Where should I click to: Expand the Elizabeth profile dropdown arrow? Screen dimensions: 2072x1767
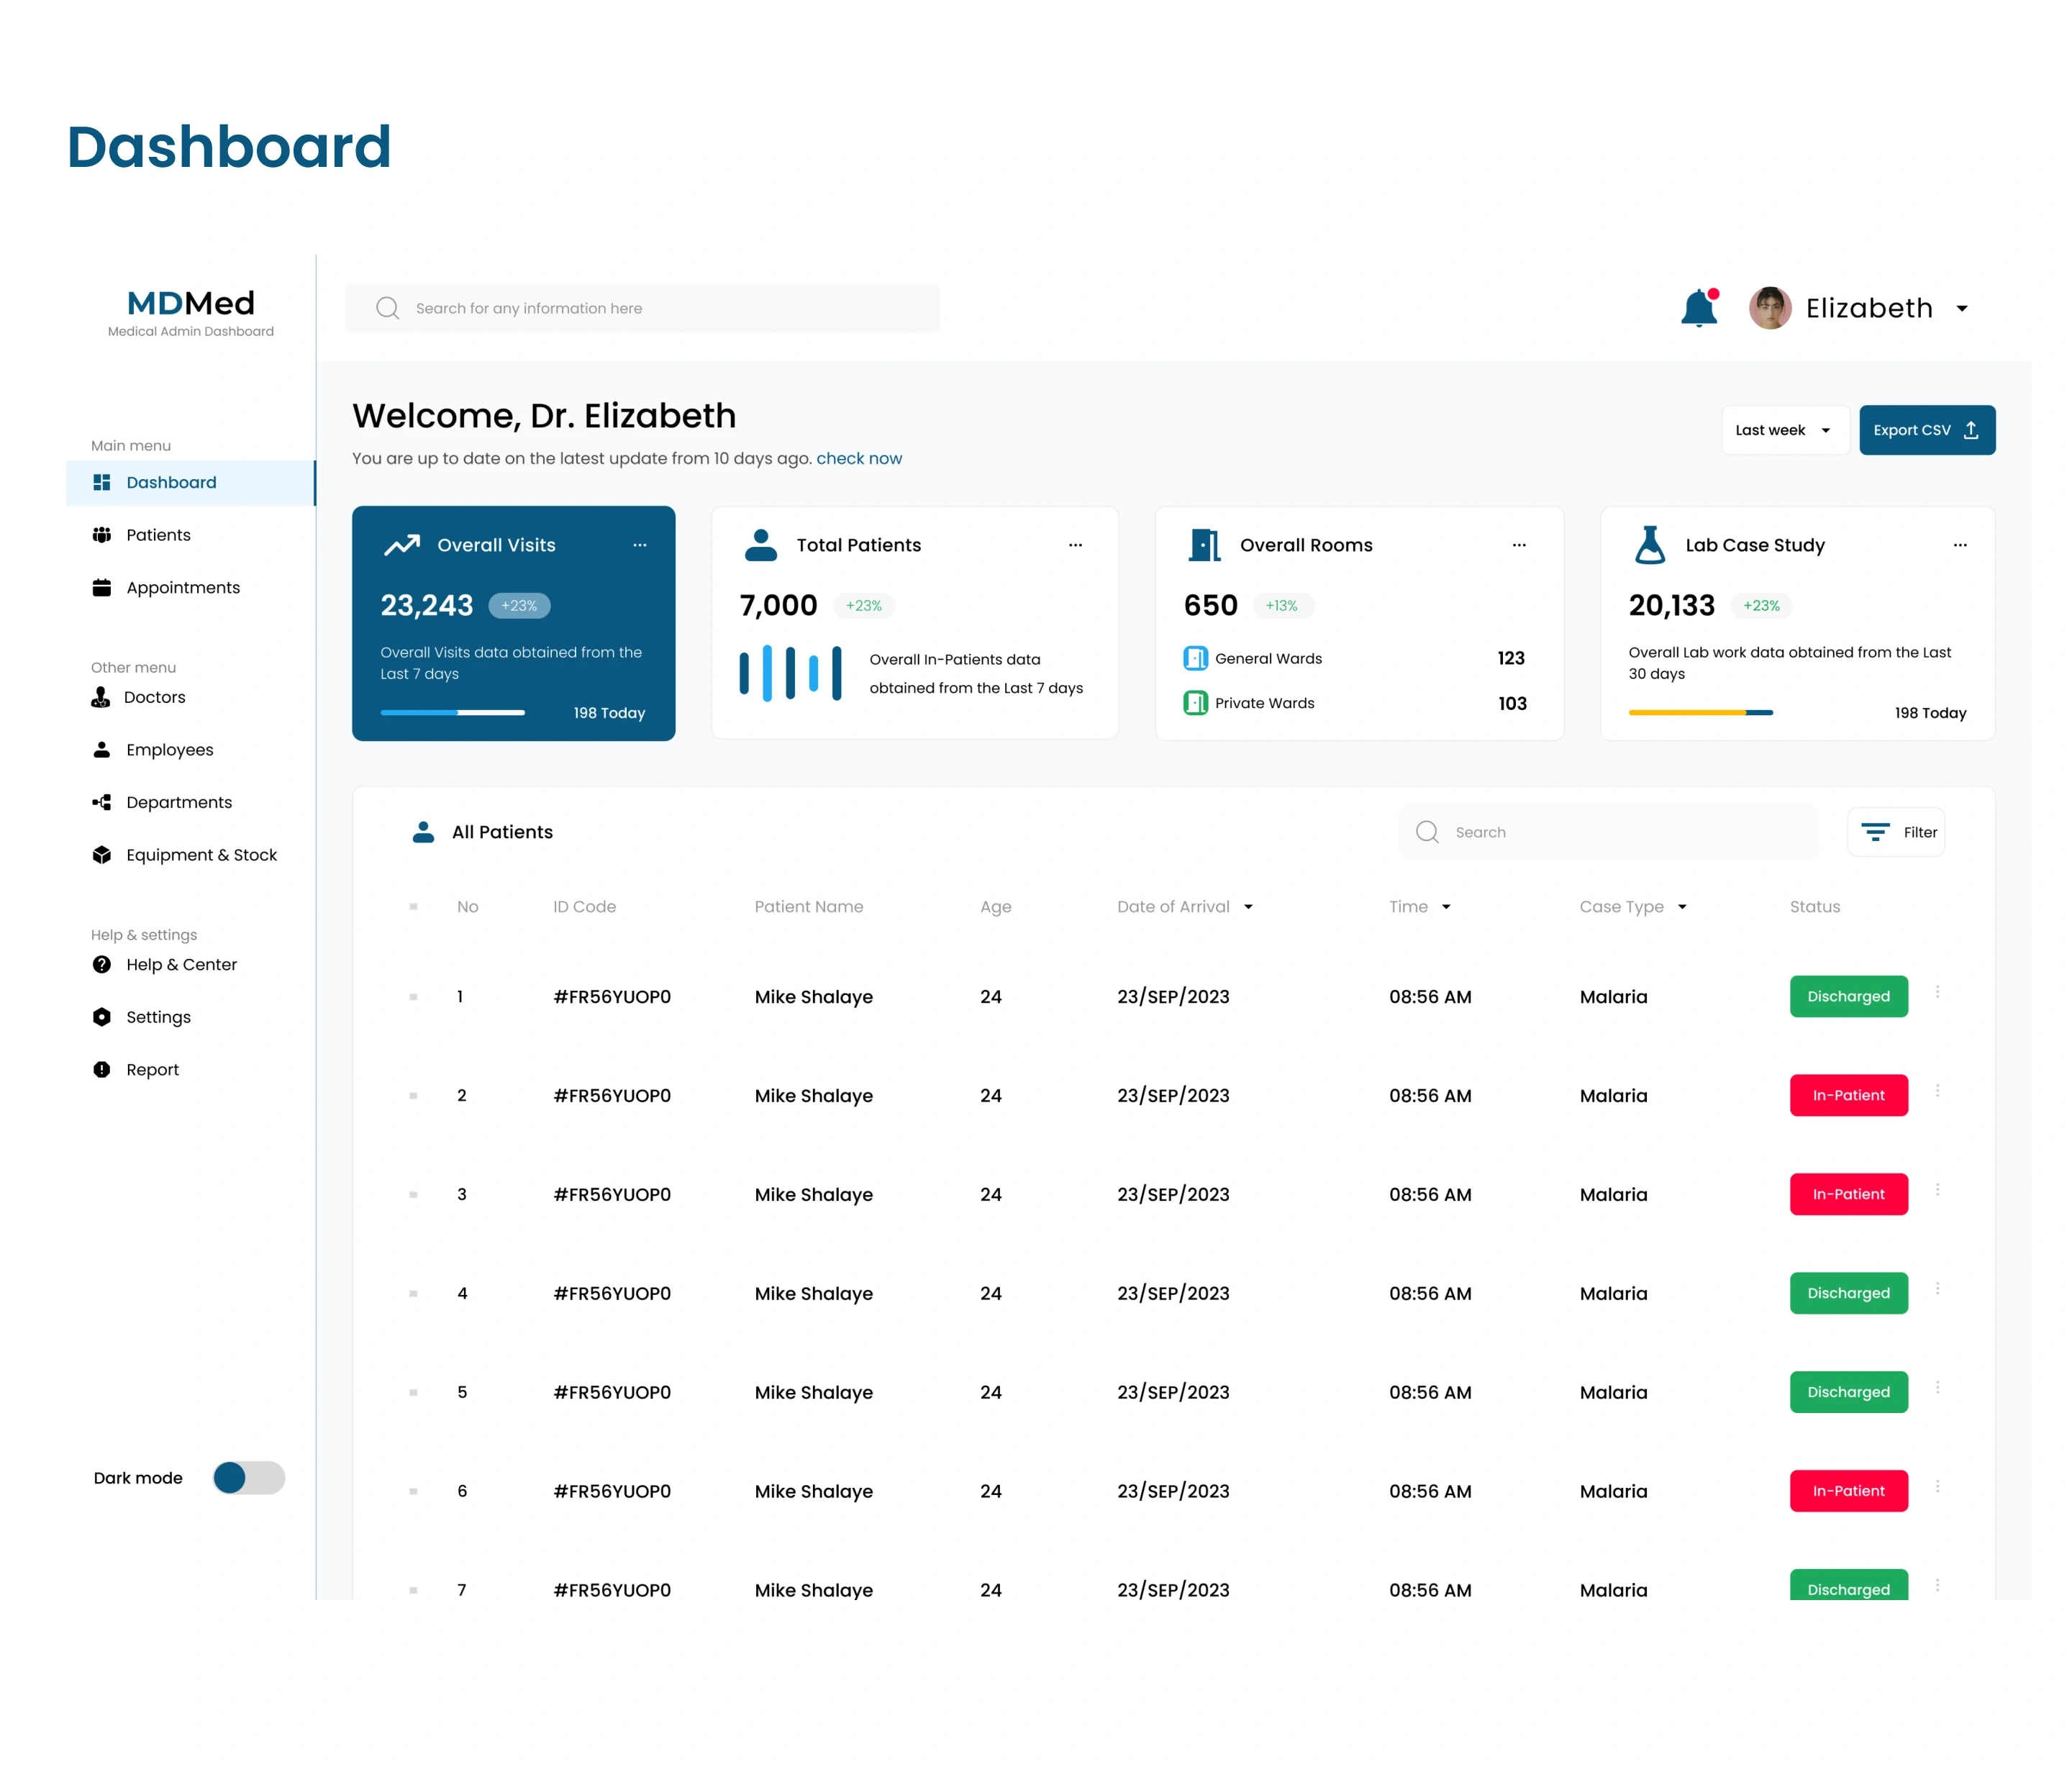coord(1962,309)
